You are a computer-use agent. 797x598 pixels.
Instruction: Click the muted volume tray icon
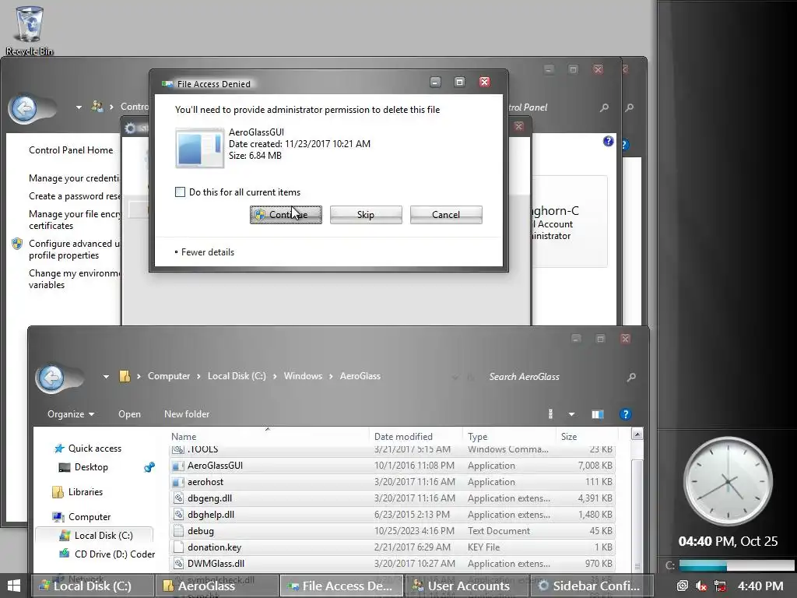(701, 586)
